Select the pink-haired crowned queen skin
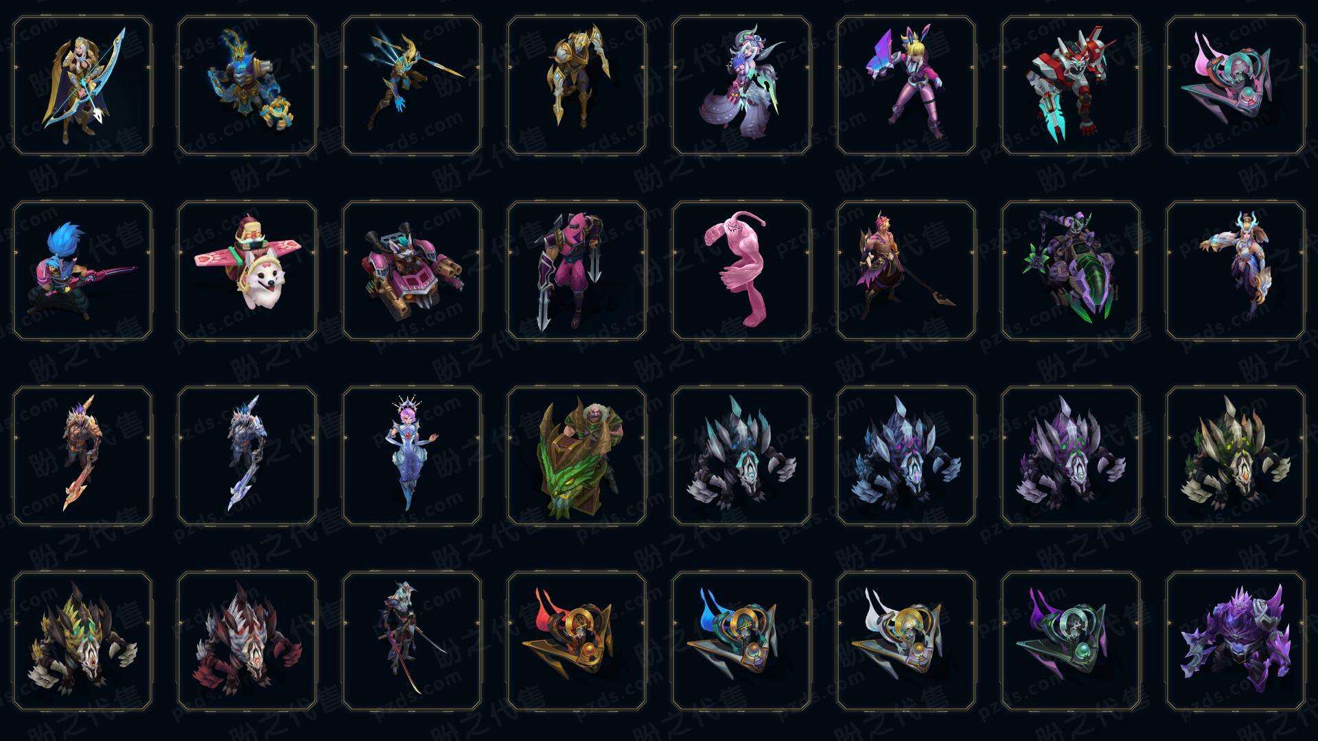 click(x=412, y=456)
